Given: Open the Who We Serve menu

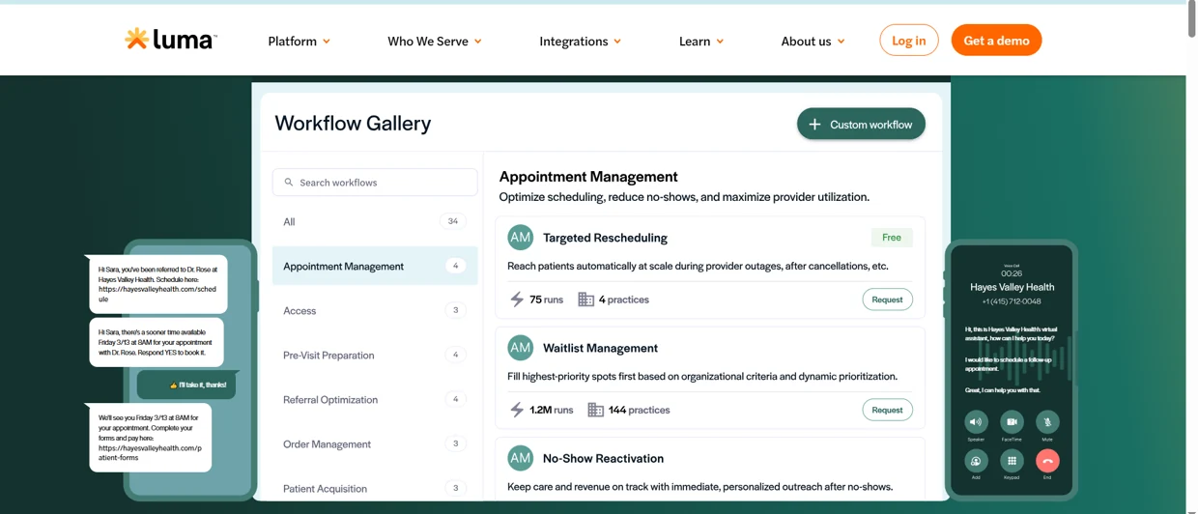Looking at the screenshot, I should 434,42.
